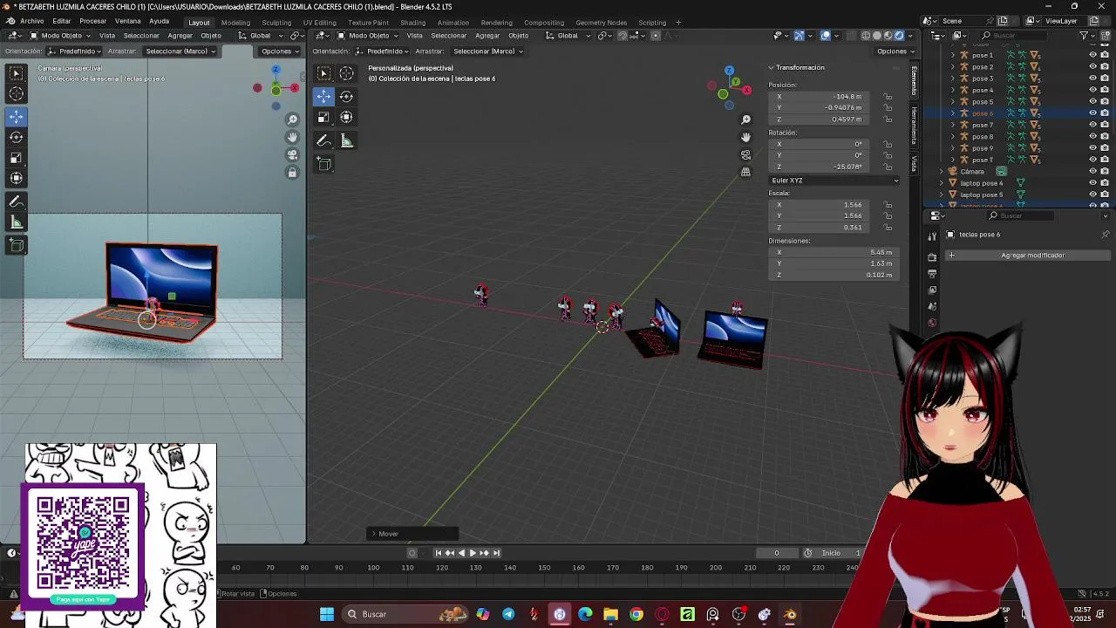Activate the Move tool in main viewport
The height and width of the screenshot is (628, 1116).
point(324,96)
